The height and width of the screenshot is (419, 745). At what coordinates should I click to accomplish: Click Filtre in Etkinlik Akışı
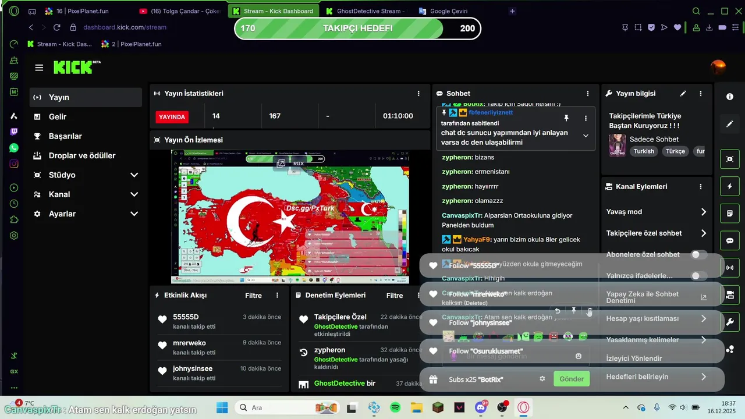tap(253, 296)
